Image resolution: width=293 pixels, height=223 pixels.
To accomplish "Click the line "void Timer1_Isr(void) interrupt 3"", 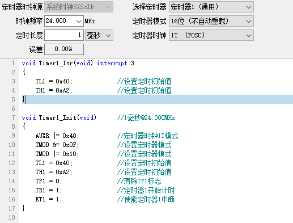I will click(78, 63).
